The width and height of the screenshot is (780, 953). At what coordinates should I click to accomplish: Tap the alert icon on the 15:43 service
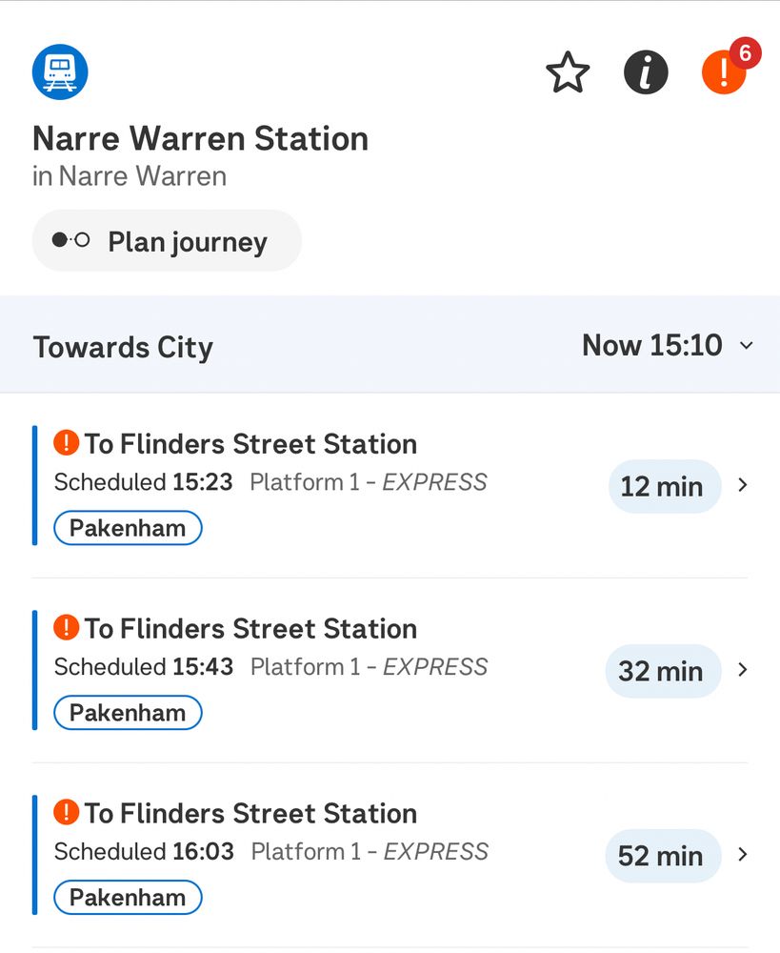(66, 627)
